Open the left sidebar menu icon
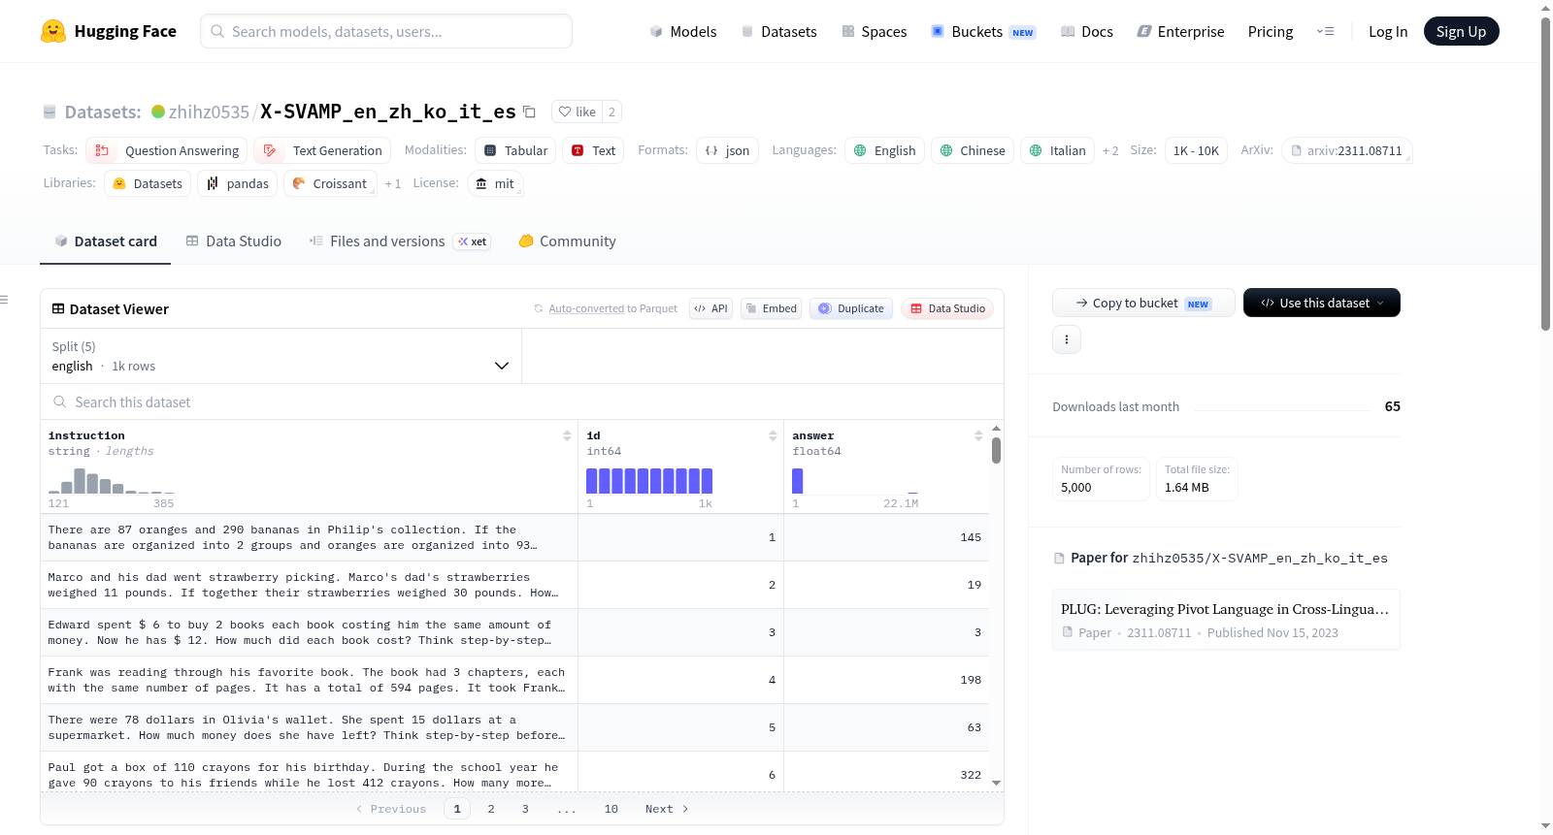The height and width of the screenshot is (835, 1553). click(x=5, y=300)
